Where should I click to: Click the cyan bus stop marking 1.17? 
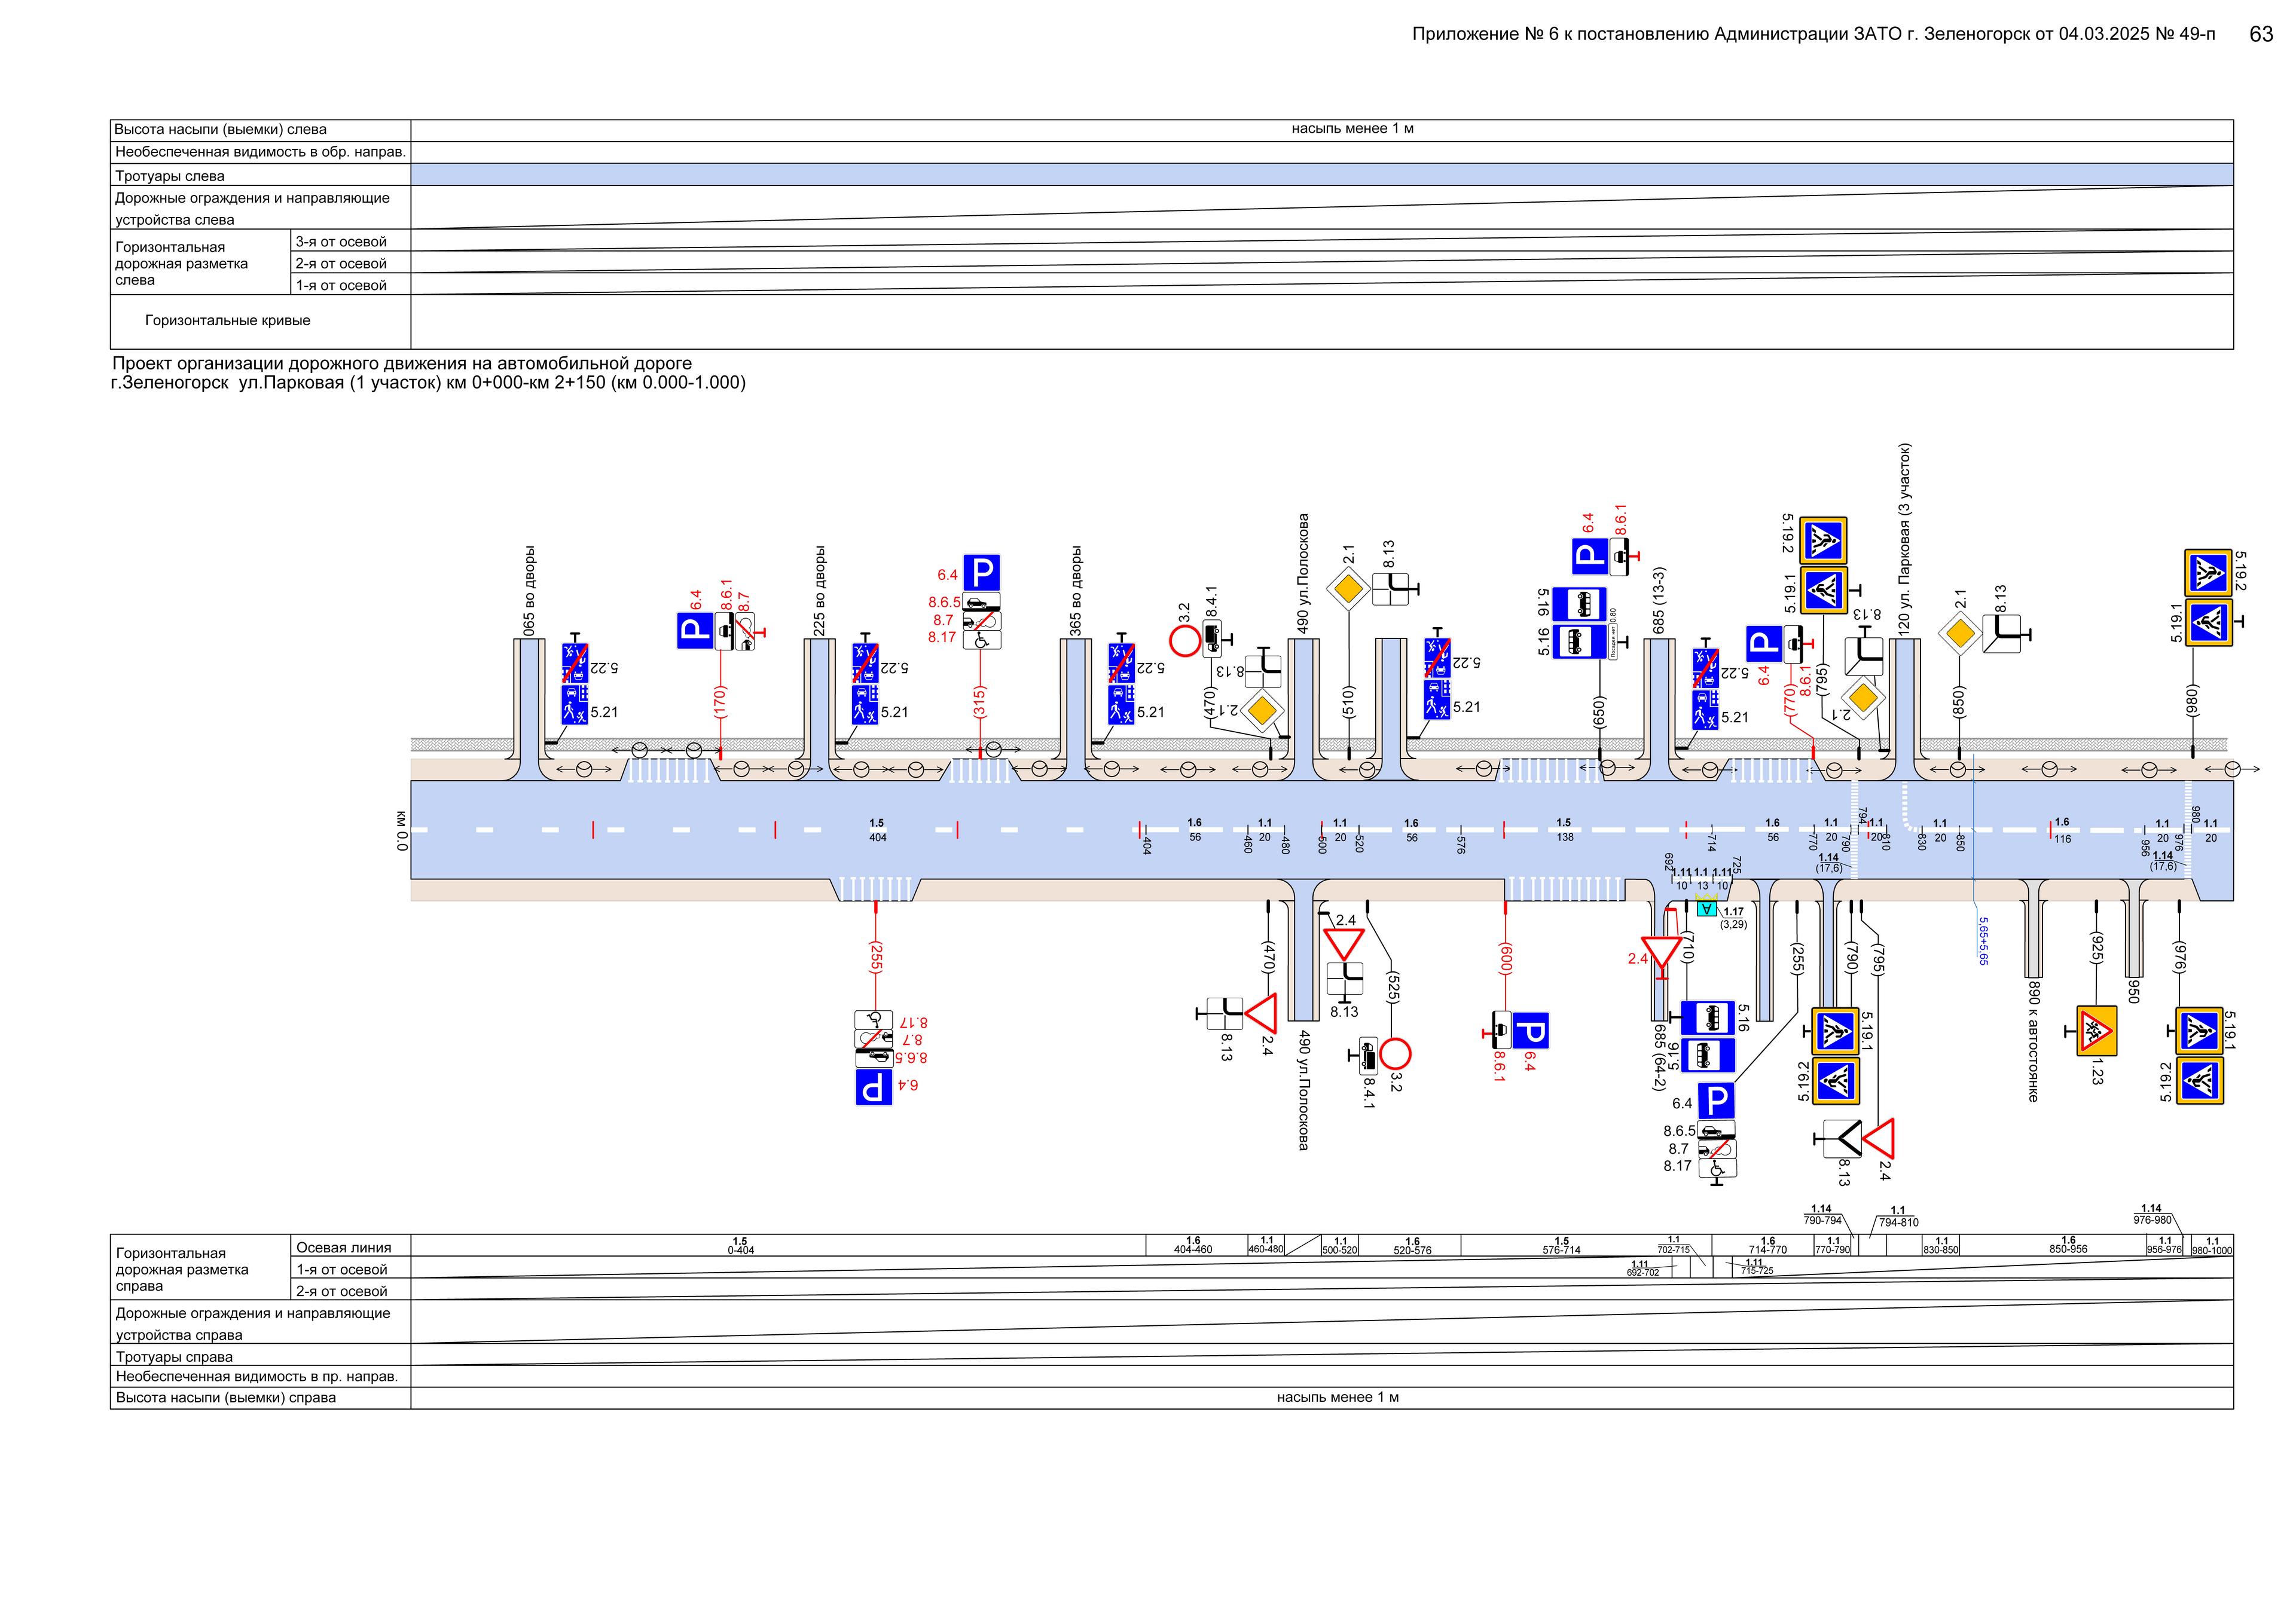click(1707, 909)
